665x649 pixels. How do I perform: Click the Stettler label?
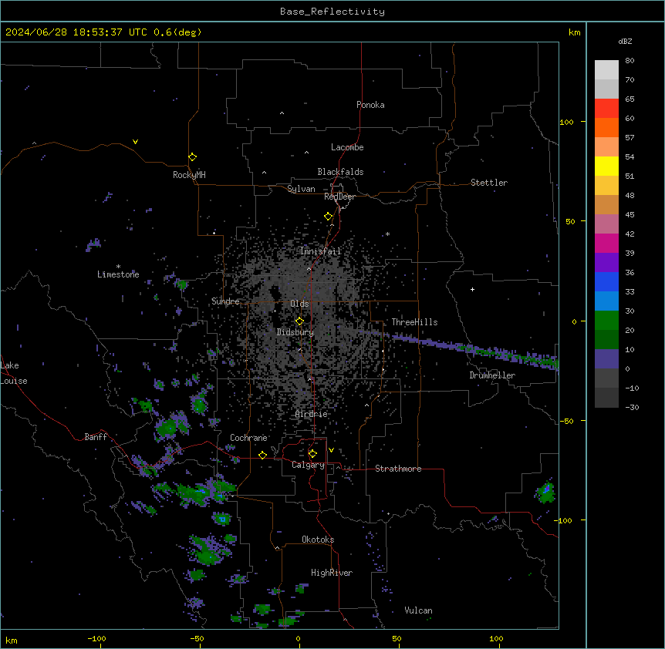click(488, 183)
